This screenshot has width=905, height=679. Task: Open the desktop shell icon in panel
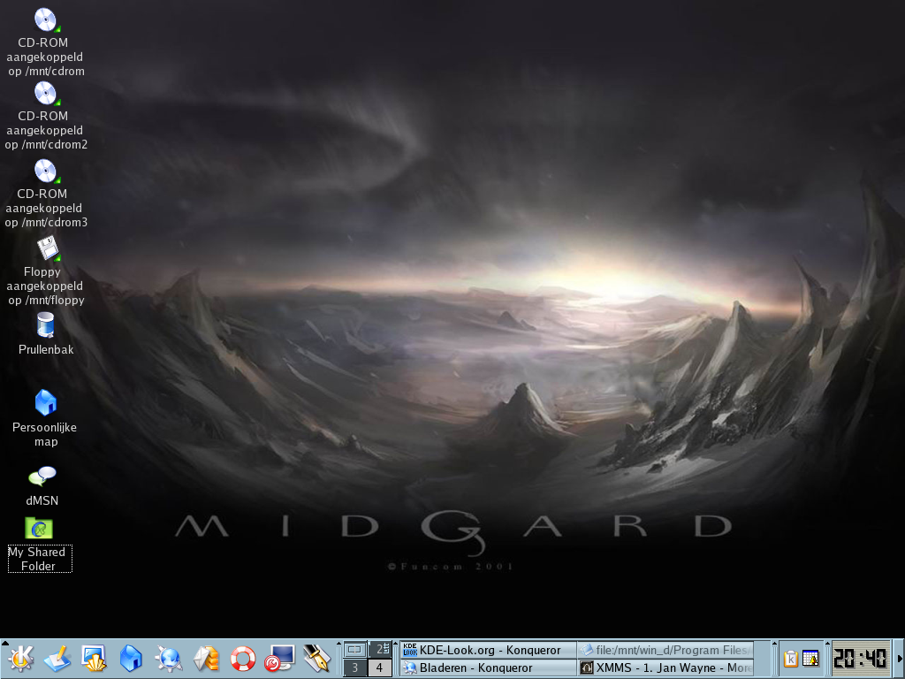(94, 659)
